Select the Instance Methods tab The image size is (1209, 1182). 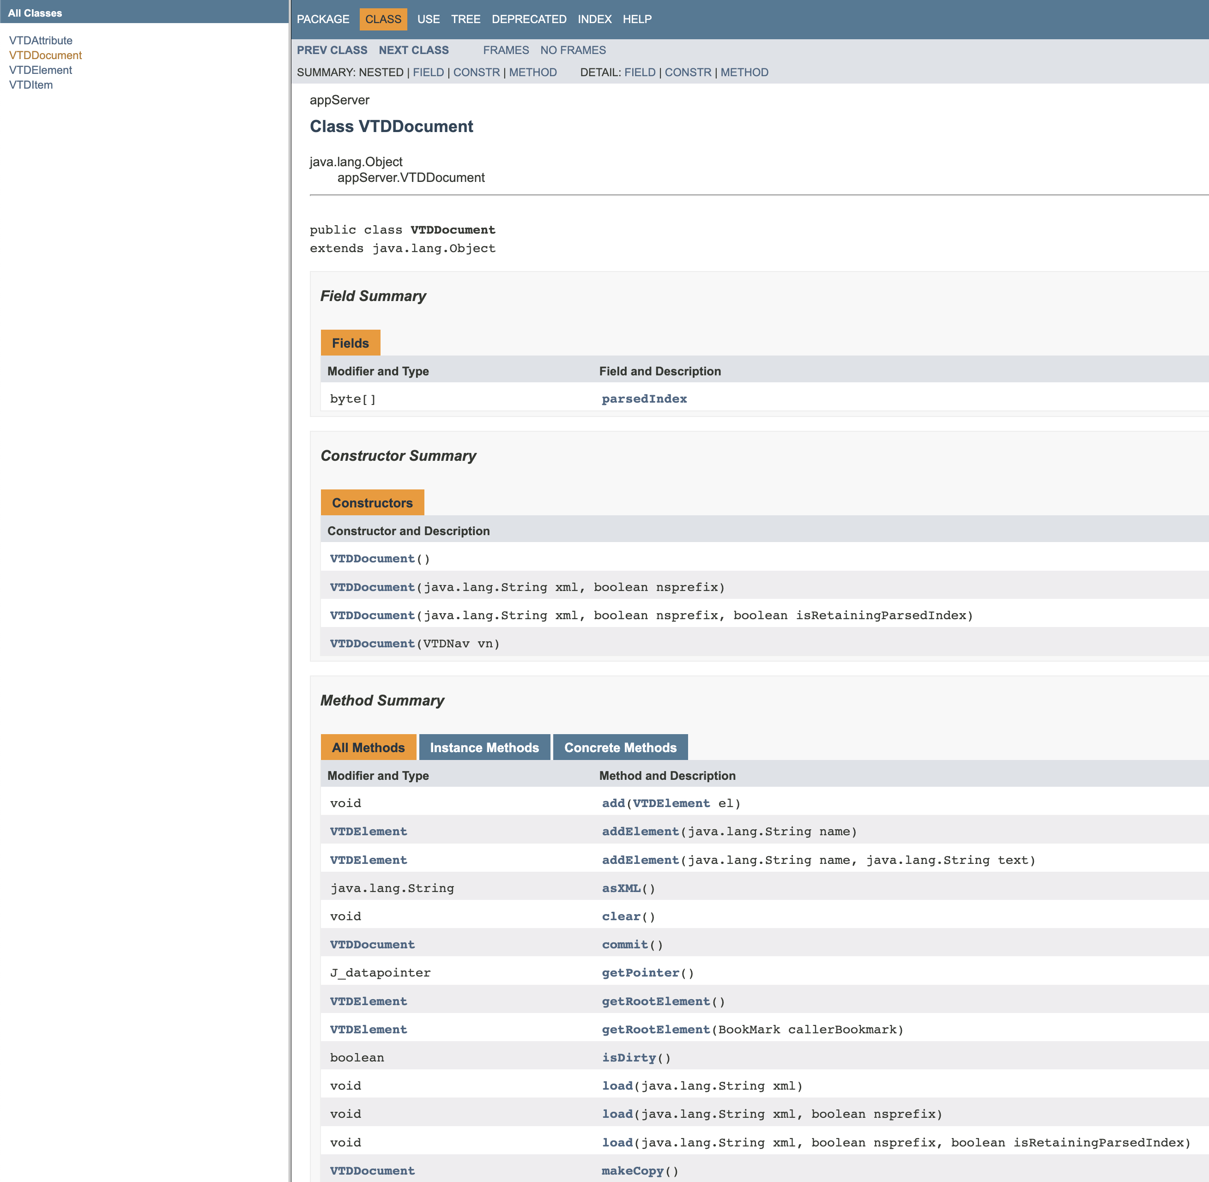(484, 748)
